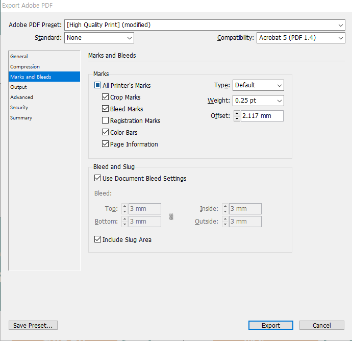Click Outside bleed down stepper arrow
Screen dimensions: 352x341
(x=225, y=224)
